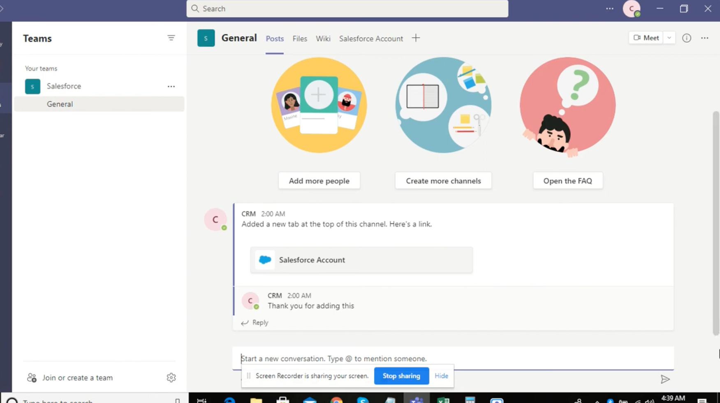Click the General channel header avatar
This screenshot has height=403, width=720.
tap(206, 38)
